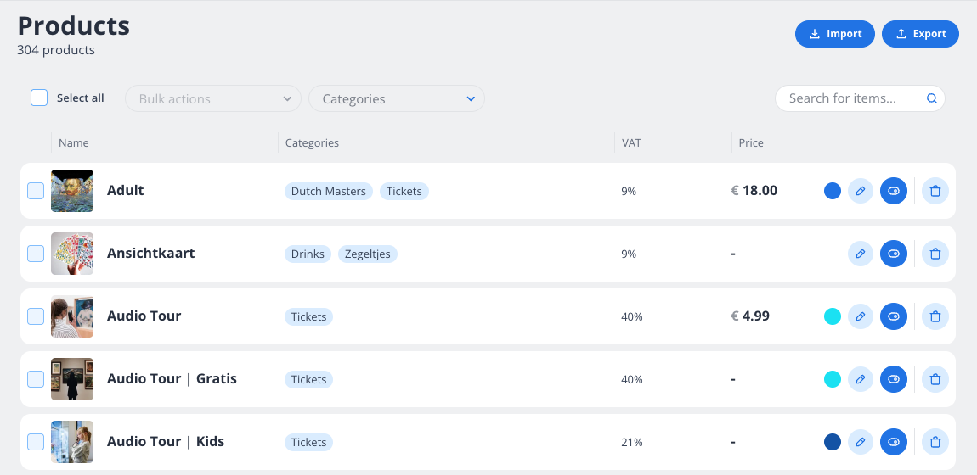Hide the Adult product with eye toggle
Image resolution: width=977 pixels, height=475 pixels.
pyautogui.click(x=894, y=191)
